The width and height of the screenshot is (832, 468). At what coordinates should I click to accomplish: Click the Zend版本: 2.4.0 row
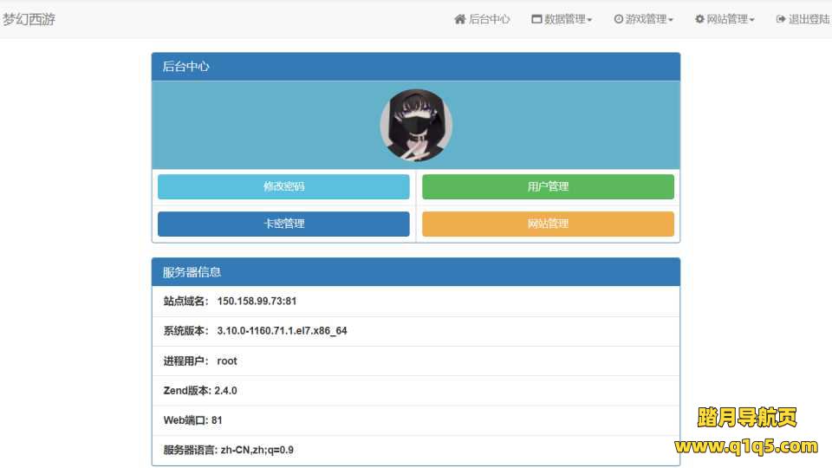(416, 391)
